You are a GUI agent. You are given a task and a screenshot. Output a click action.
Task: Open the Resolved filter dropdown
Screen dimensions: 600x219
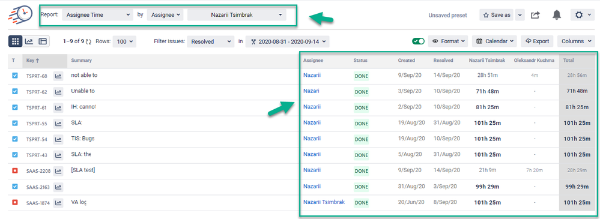[x=210, y=41]
